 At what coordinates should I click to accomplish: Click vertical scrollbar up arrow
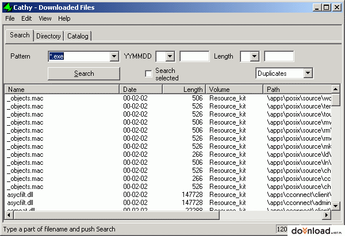coord(336,89)
